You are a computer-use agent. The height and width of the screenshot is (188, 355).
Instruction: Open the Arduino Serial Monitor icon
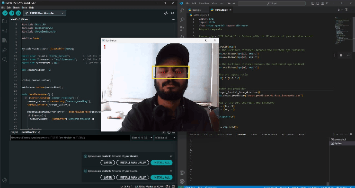click(x=172, y=13)
